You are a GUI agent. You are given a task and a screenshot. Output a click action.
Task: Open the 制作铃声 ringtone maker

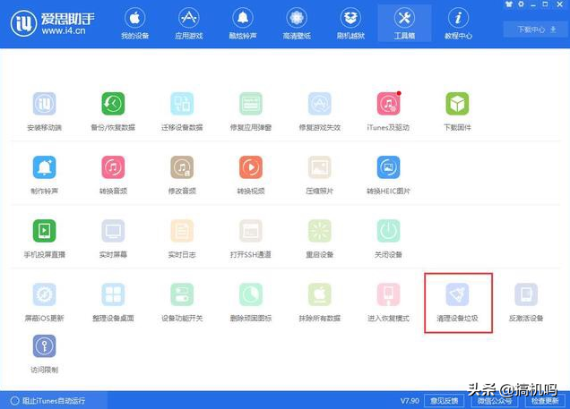44,167
